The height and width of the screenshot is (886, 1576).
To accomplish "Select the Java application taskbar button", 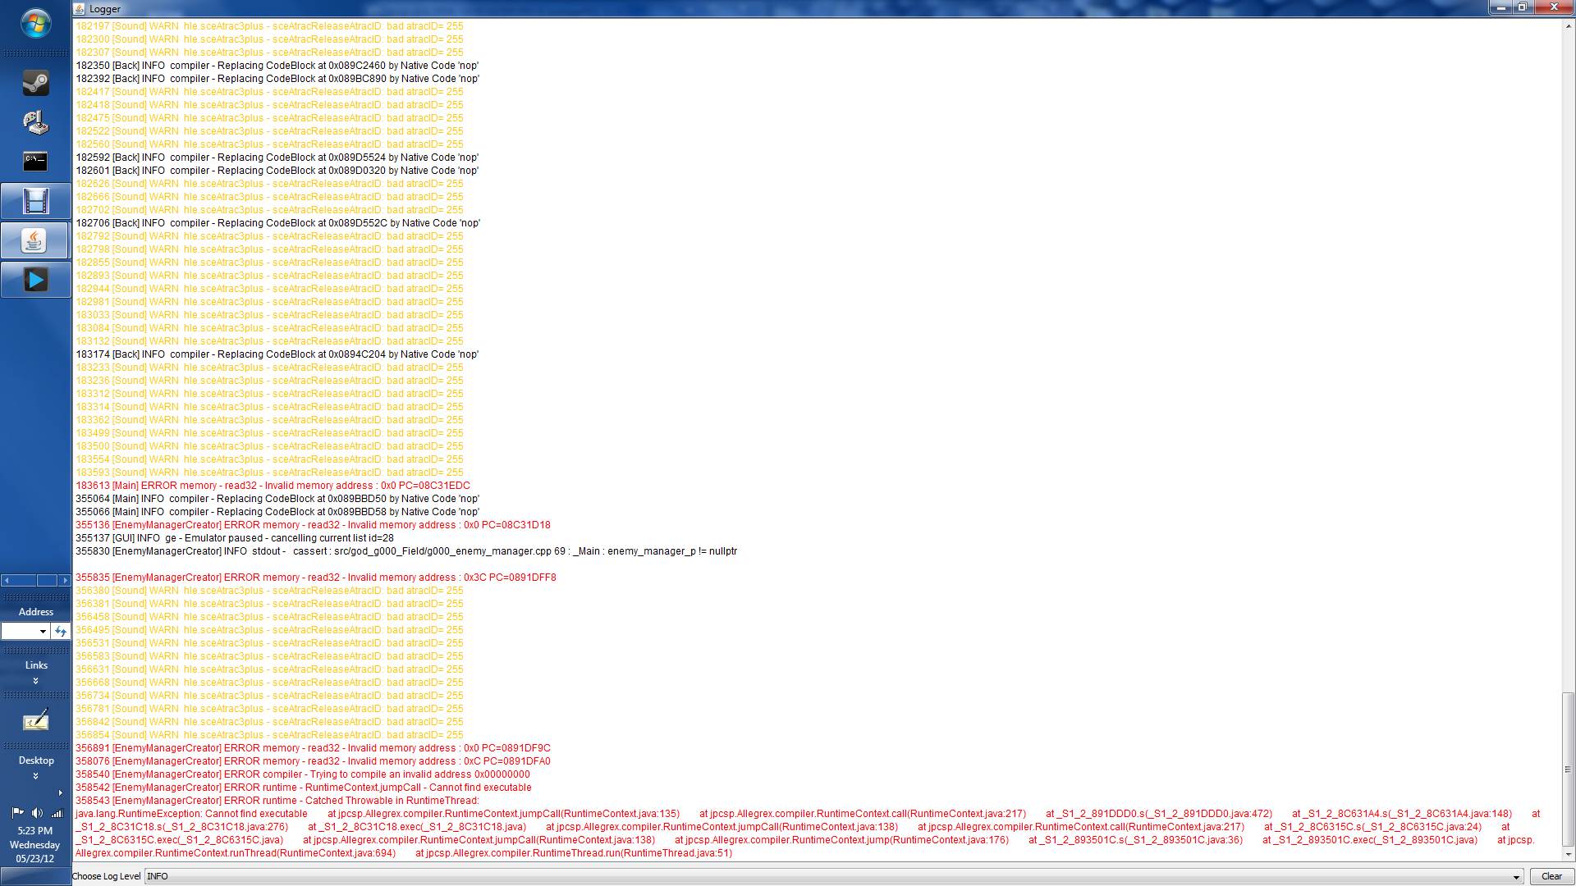I will [35, 240].
